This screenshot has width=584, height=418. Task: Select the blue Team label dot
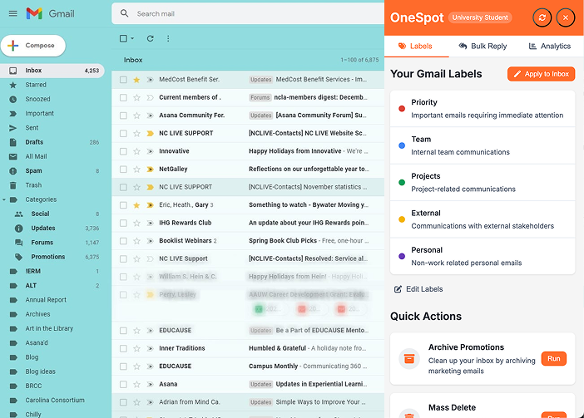[x=402, y=145]
